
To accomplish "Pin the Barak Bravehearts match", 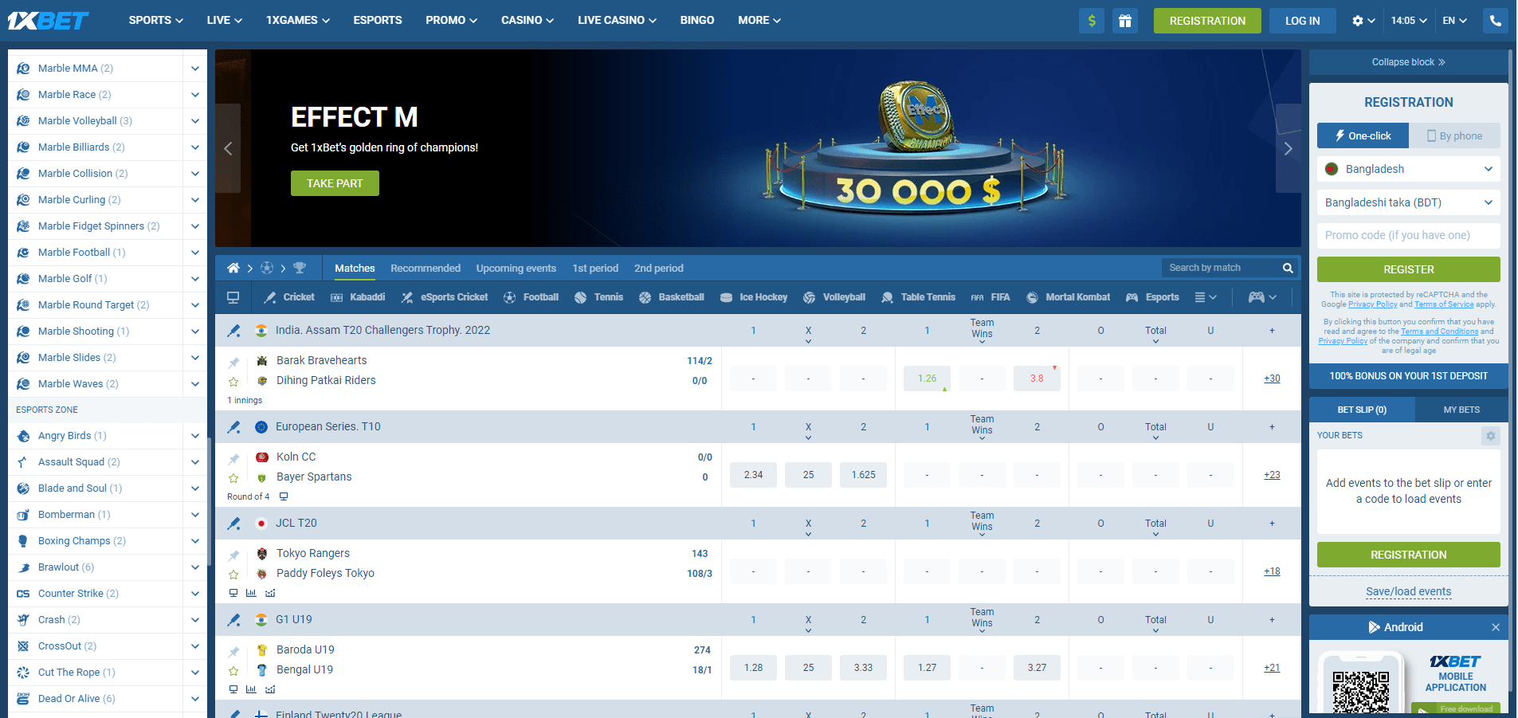I will coord(233,363).
